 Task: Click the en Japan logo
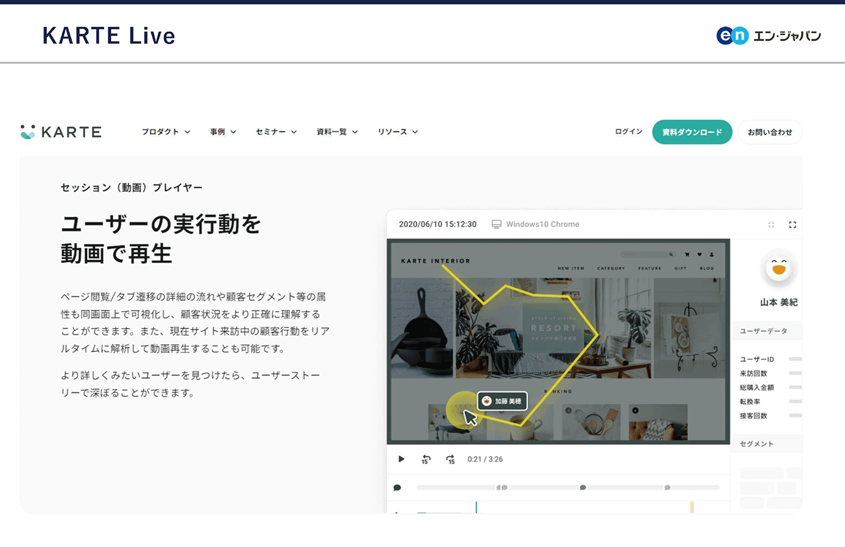[x=768, y=36]
